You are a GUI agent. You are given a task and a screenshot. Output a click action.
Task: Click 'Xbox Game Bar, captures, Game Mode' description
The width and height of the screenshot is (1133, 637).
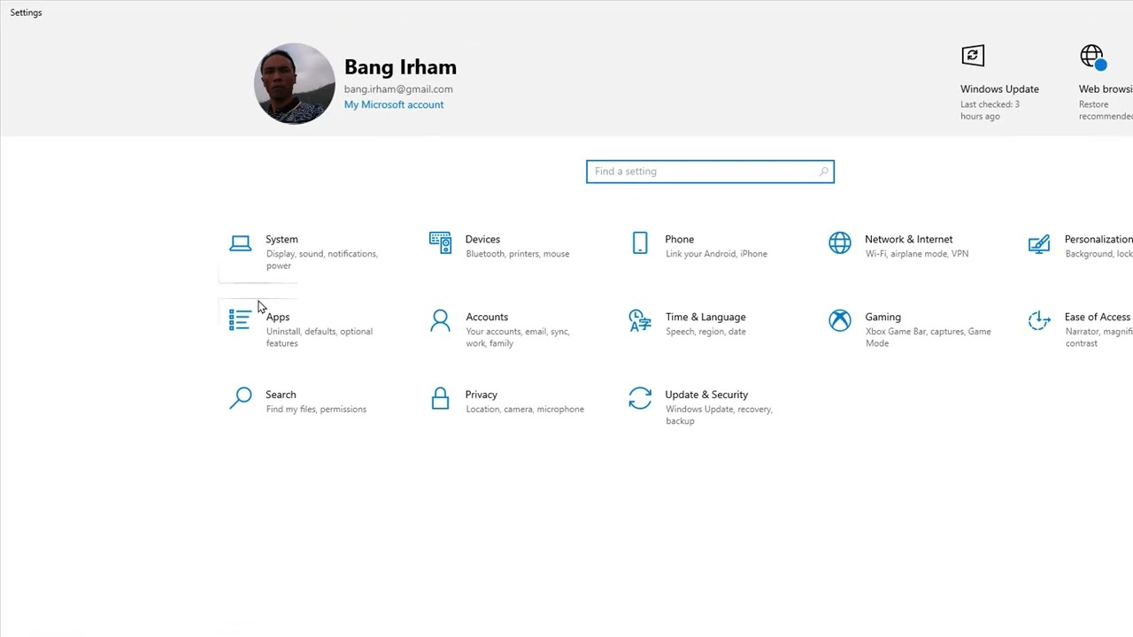(x=929, y=337)
